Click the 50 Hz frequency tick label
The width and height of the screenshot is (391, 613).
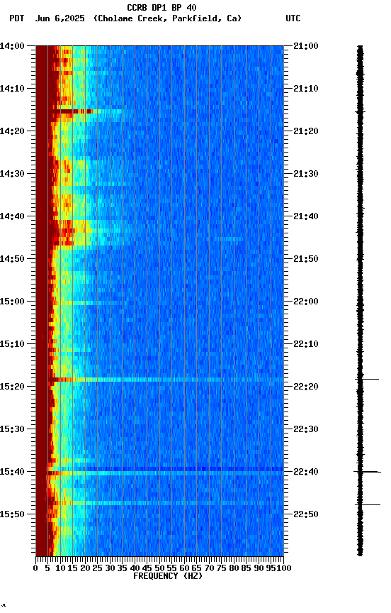point(159,568)
